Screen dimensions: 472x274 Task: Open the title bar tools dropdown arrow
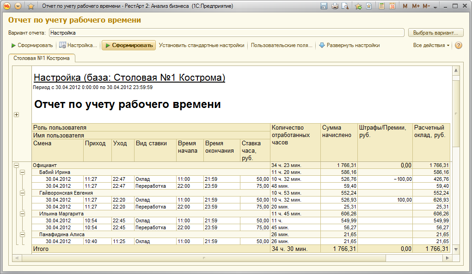coord(435,7)
